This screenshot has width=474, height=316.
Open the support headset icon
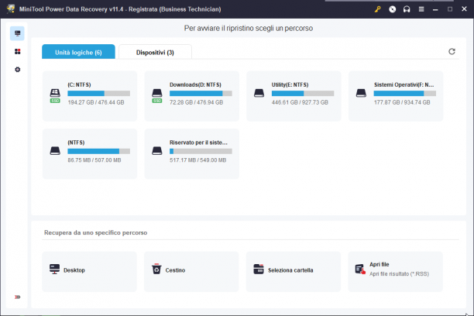coord(407,9)
